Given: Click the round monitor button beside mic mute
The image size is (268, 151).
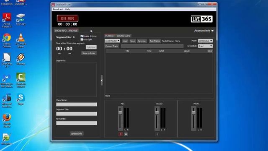Looking at the screenshot, I should (x=126, y=134).
